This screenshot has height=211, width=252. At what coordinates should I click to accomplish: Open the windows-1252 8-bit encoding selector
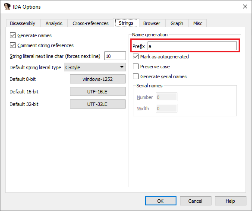coord(98,79)
